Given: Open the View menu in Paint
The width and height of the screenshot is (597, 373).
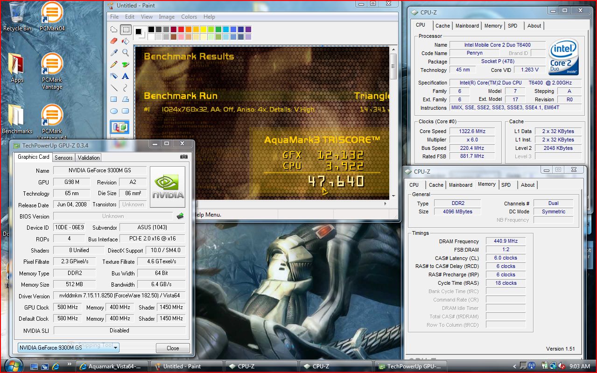Looking at the screenshot, I should click(x=147, y=16).
